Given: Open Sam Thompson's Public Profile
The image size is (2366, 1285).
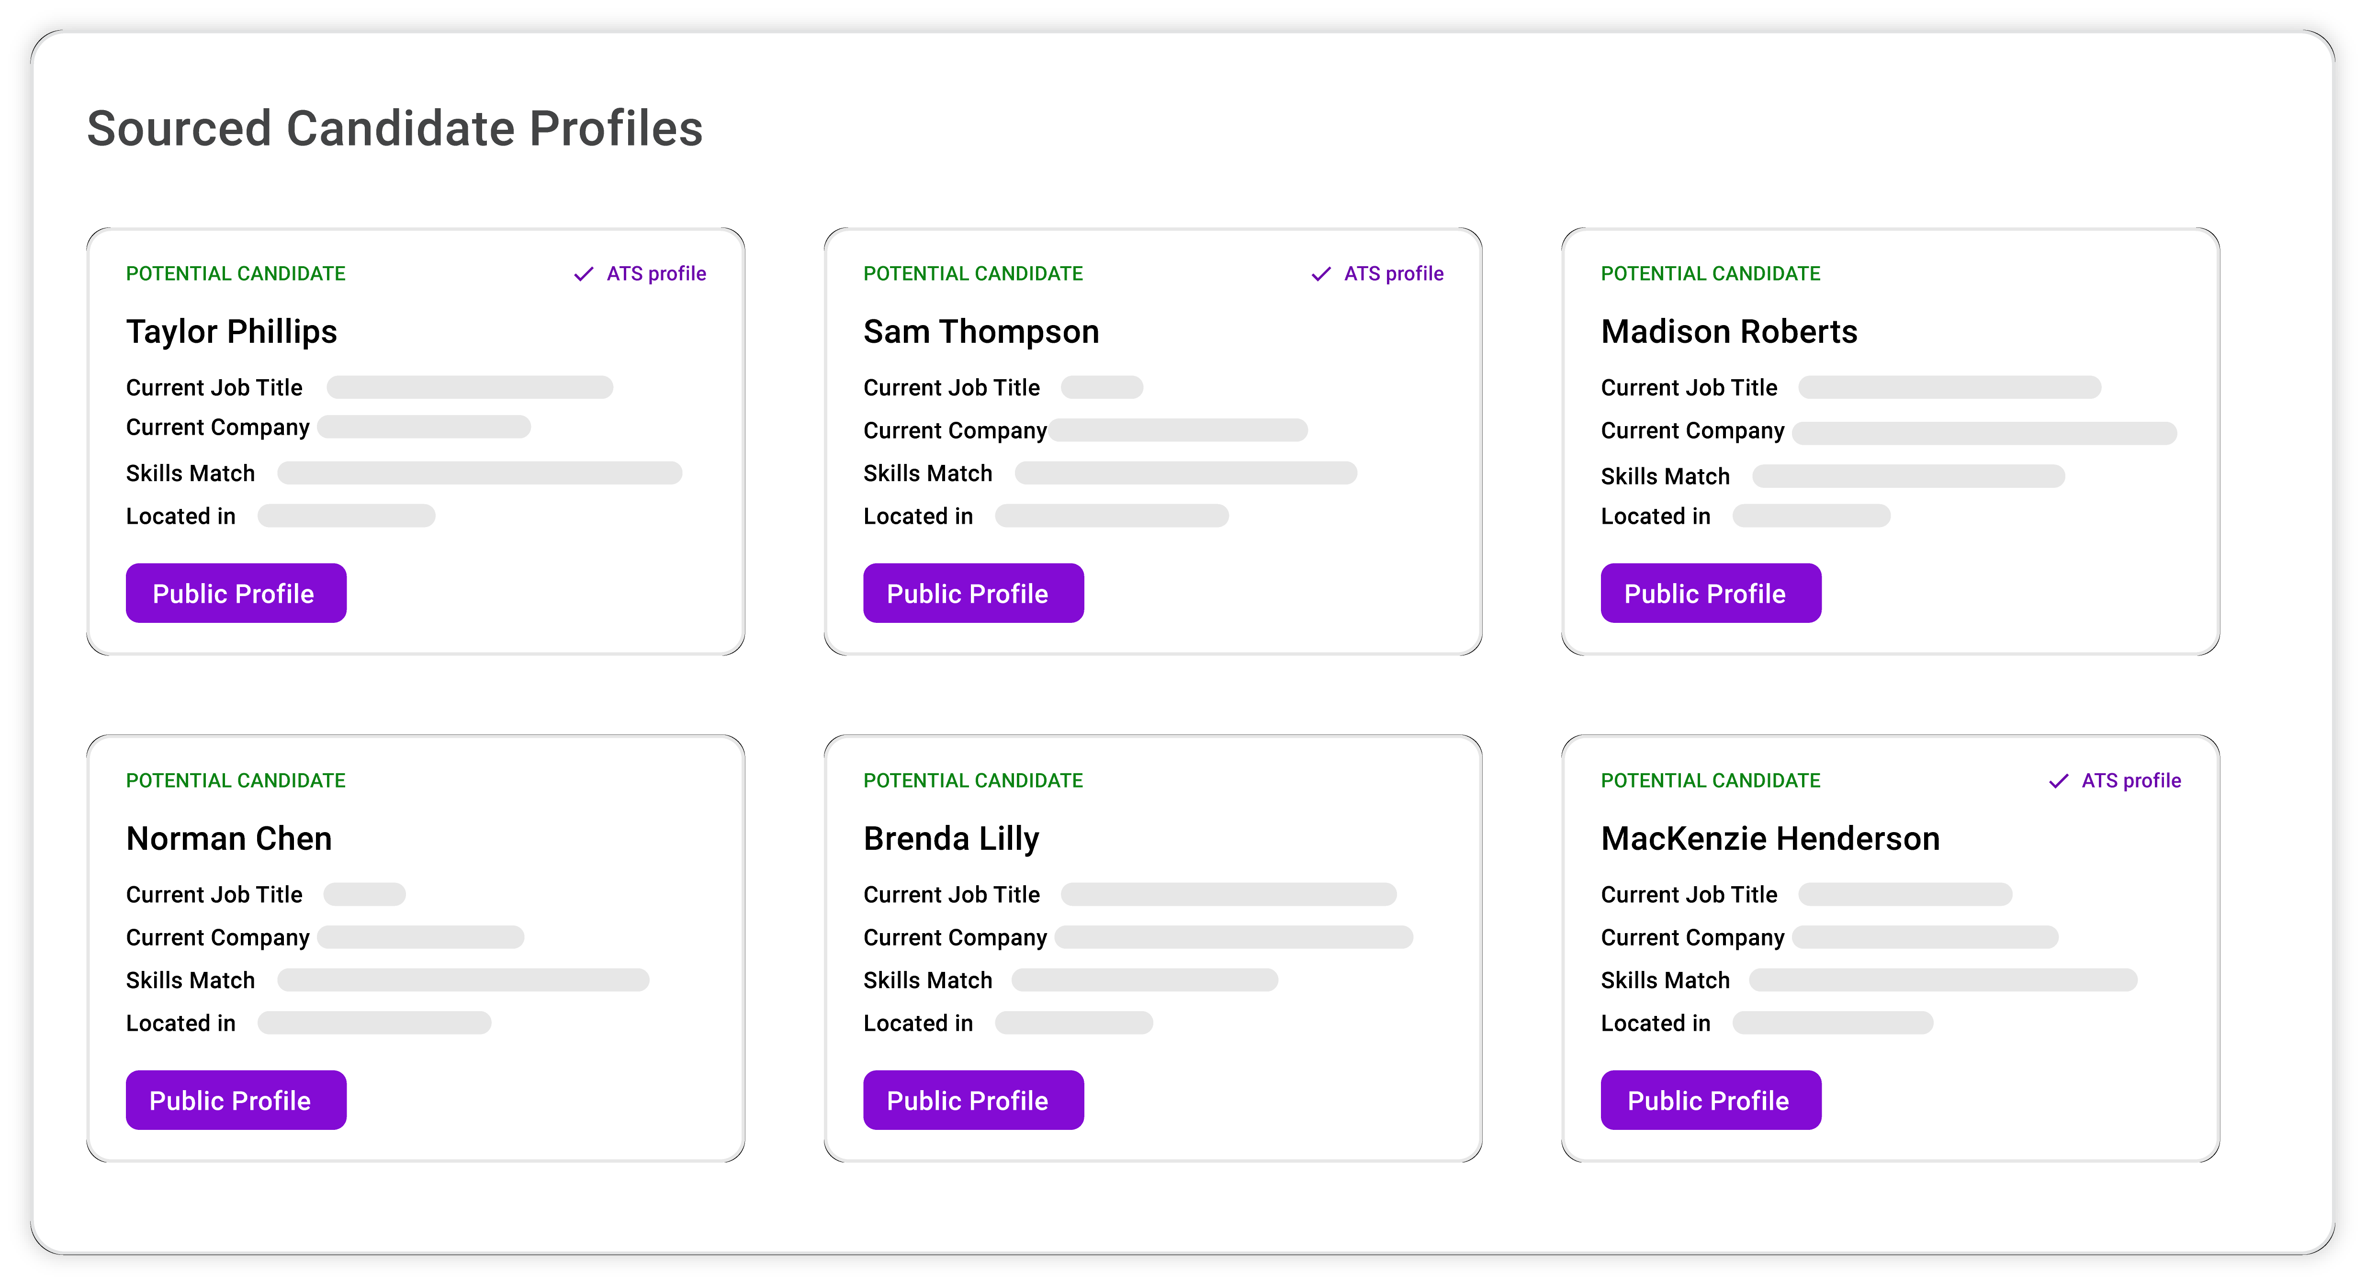Looking at the screenshot, I should coord(973,593).
